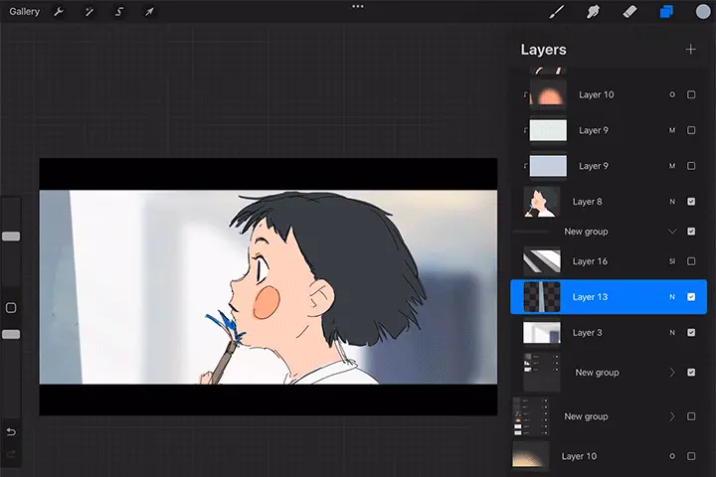This screenshot has width=716, height=477.
Task: Click the Layers panel title
Action: click(543, 50)
